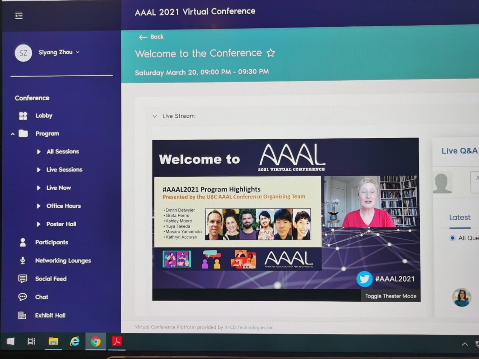Image resolution: width=479 pixels, height=359 pixels.
Task: Click the Q&A question input field
Action: (x=474, y=182)
